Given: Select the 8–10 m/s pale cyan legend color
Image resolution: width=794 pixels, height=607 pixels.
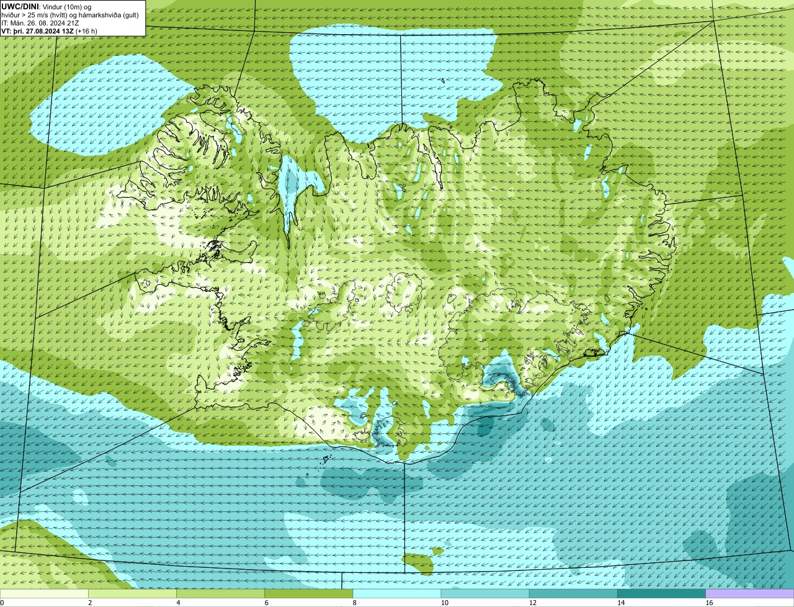Looking at the screenshot, I should click(397, 593).
